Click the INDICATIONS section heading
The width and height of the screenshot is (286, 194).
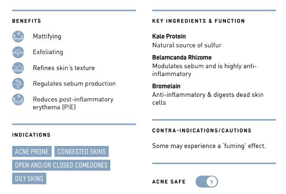tap(31, 135)
